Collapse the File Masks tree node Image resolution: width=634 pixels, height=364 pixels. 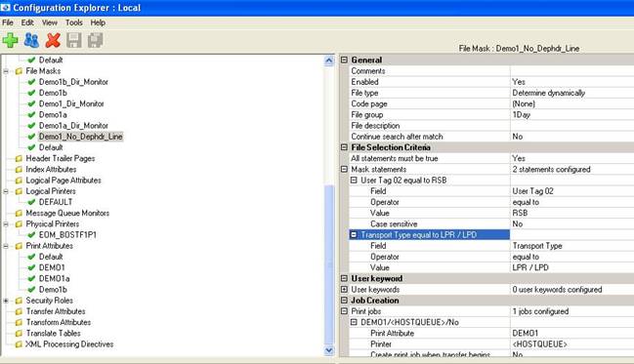(x=6, y=71)
